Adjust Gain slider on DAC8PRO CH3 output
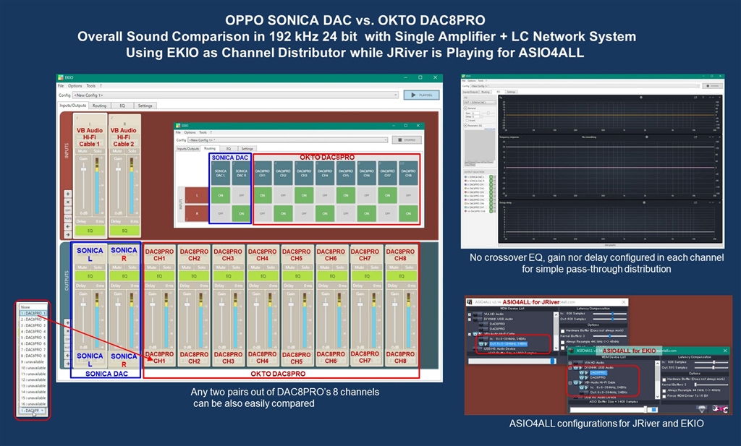 point(221,304)
